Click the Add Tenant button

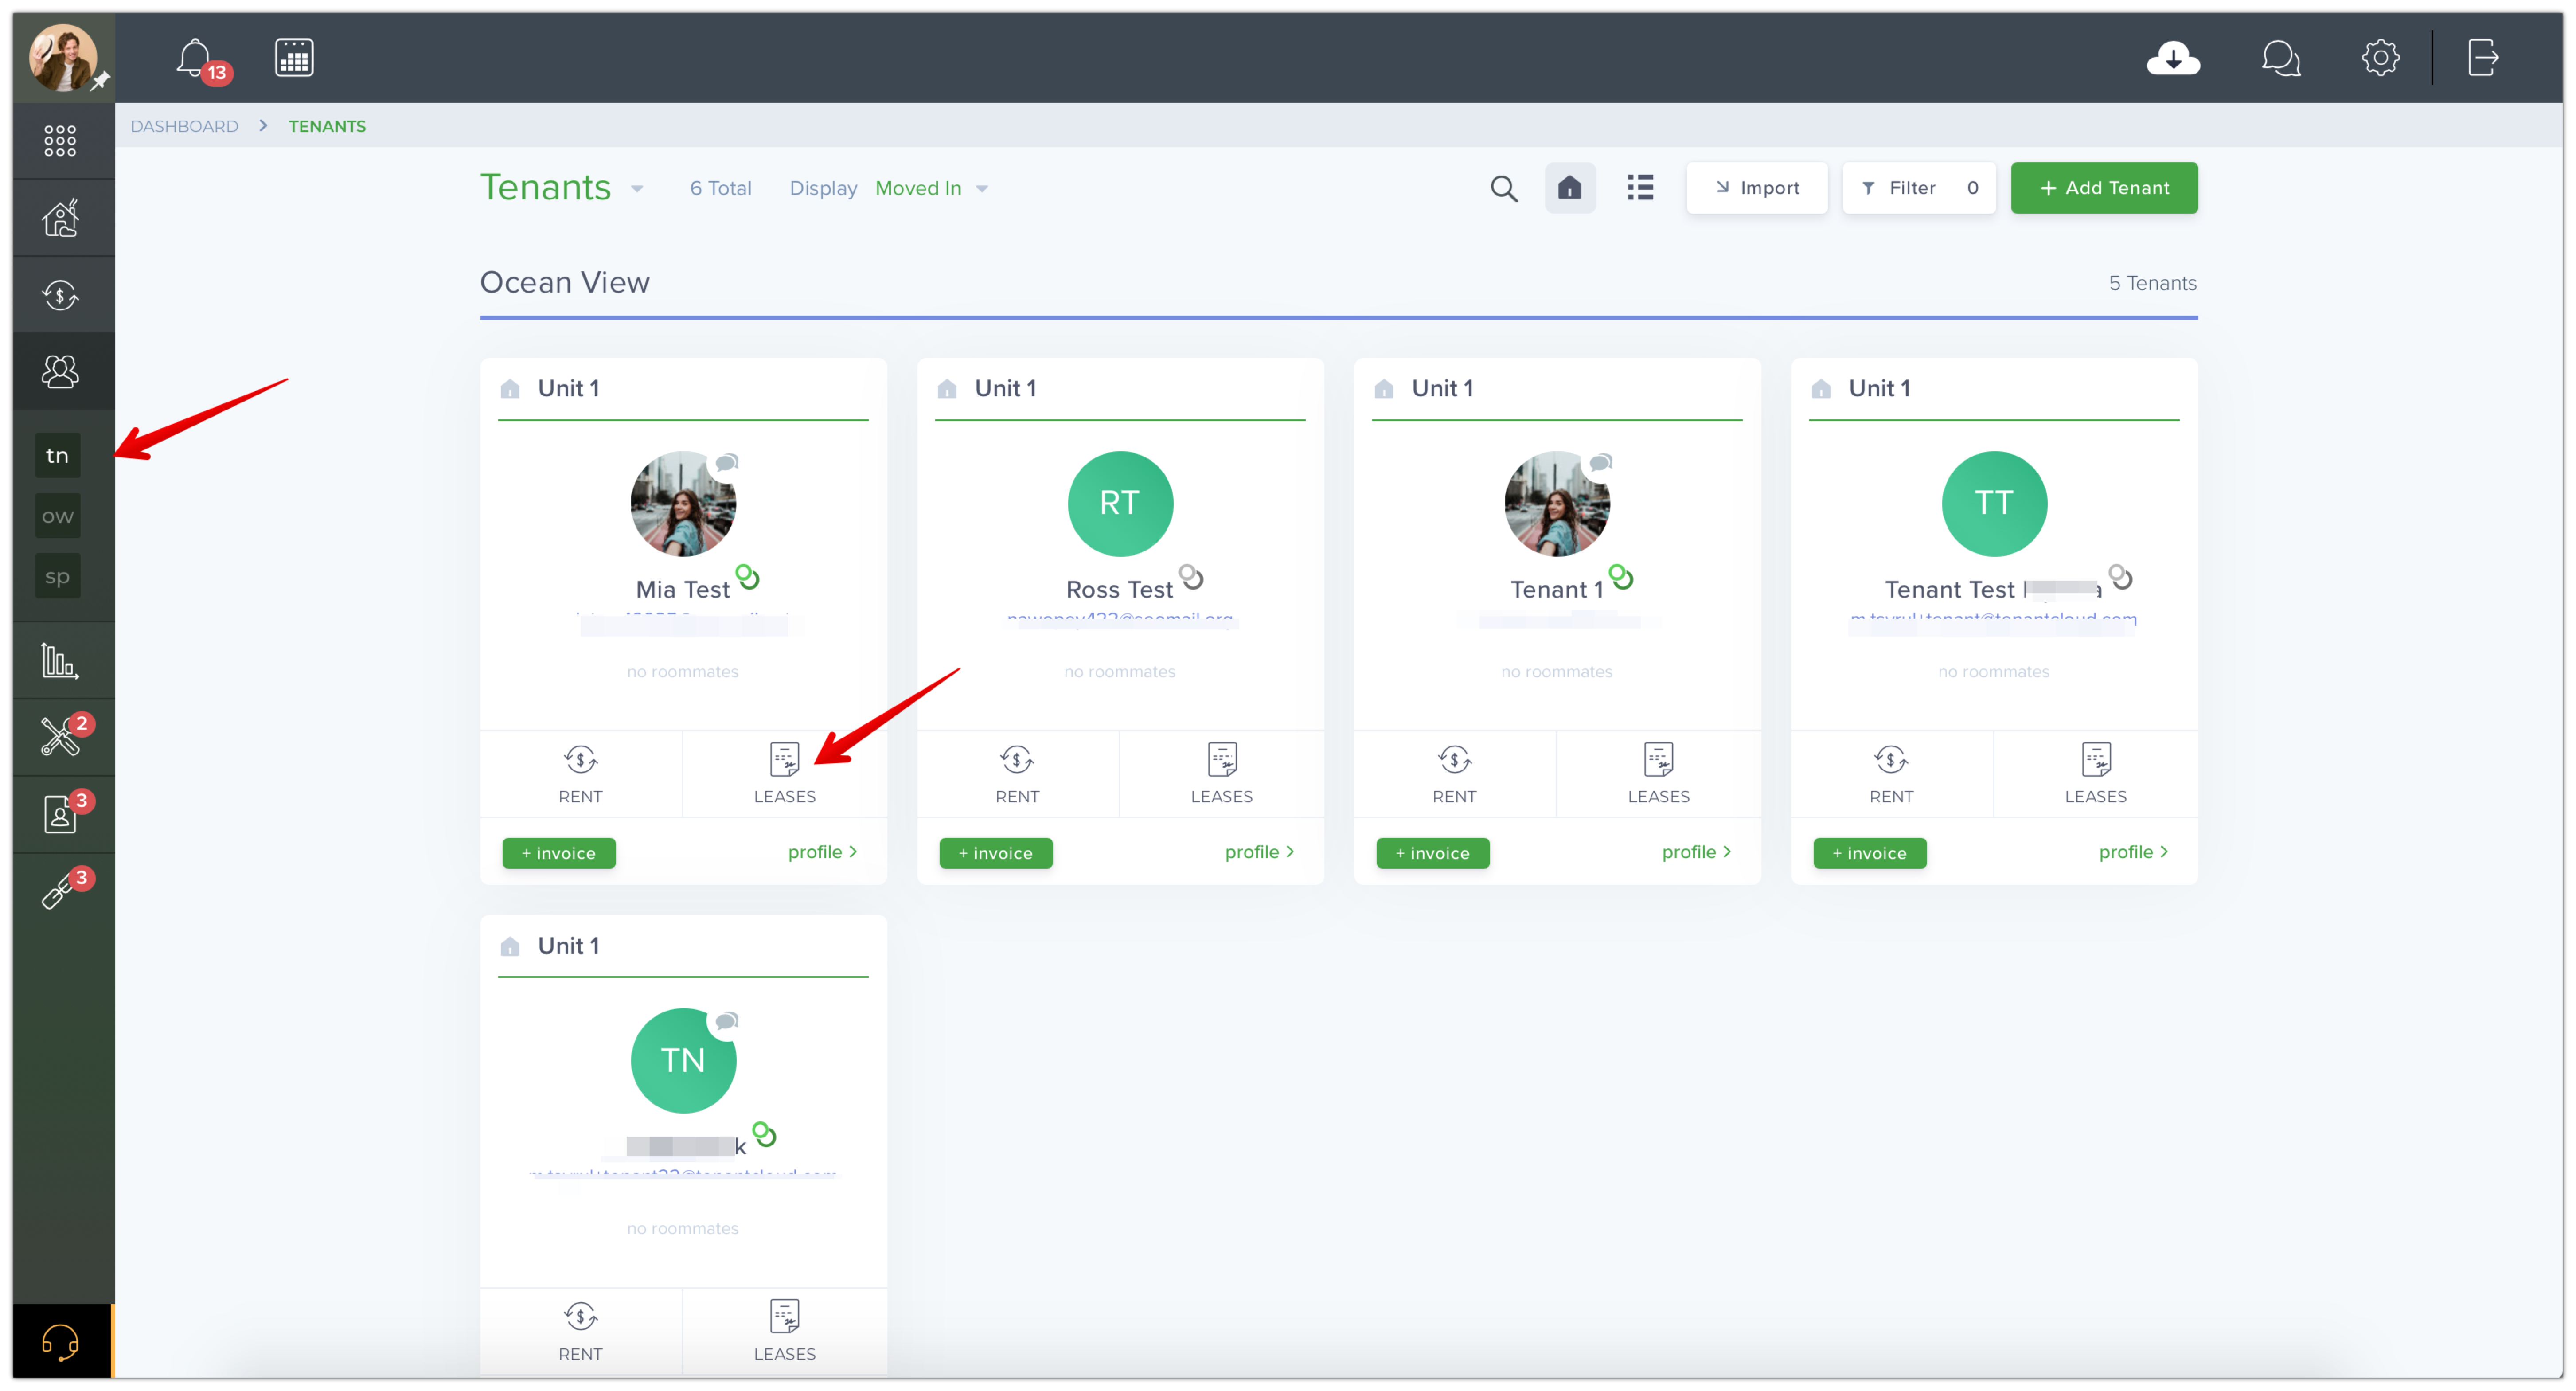click(x=2104, y=188)
